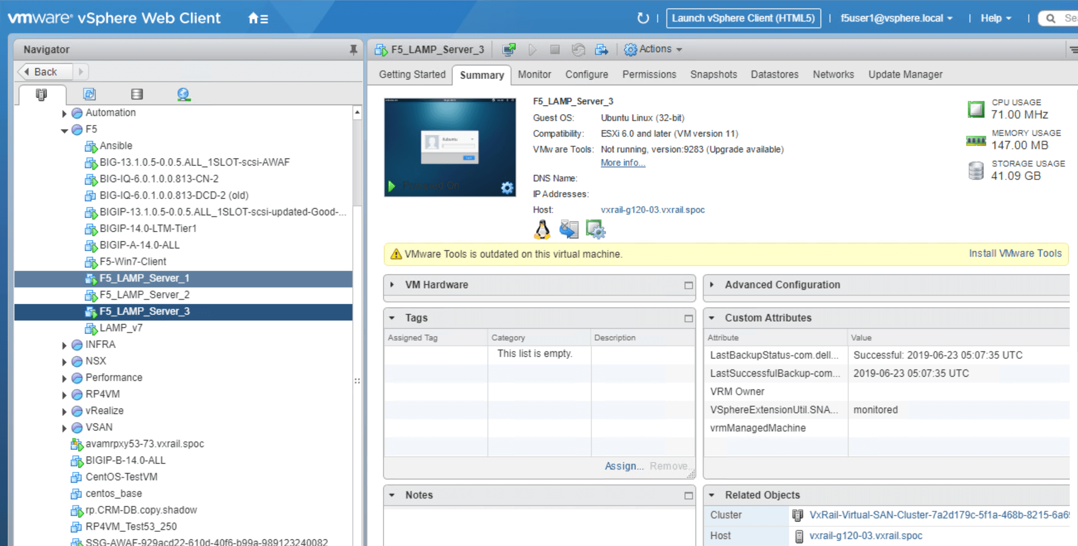Click Launch vSphere Client (HTML5) button
The image size is (1078, 546).
[743, 18]
